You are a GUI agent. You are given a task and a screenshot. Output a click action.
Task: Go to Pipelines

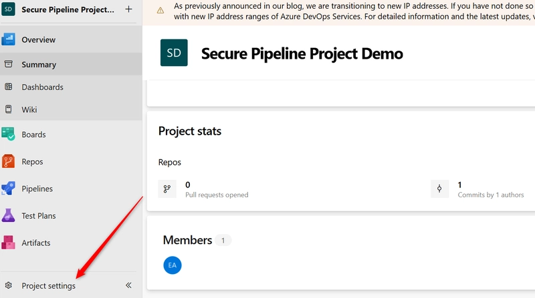tap(37, 189)
